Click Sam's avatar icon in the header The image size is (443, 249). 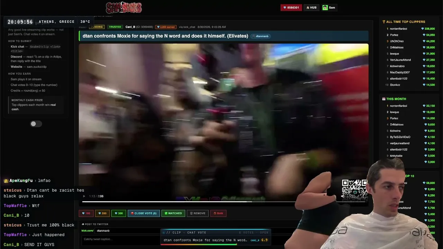pos(325,8)
